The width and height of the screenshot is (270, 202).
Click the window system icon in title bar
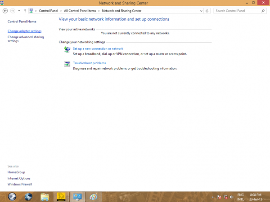[x=2, y=3]
